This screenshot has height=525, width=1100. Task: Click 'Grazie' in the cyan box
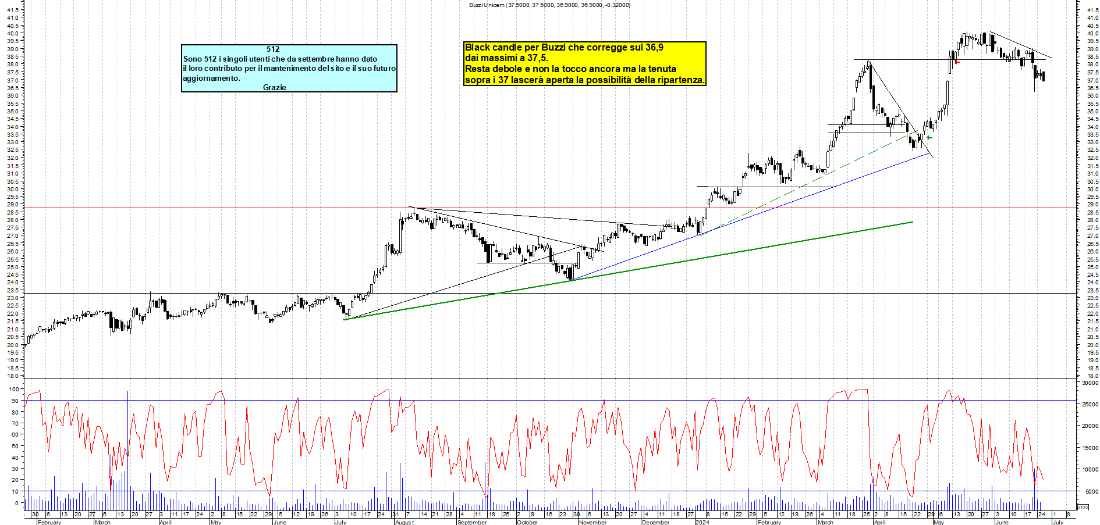click(275, 87)
